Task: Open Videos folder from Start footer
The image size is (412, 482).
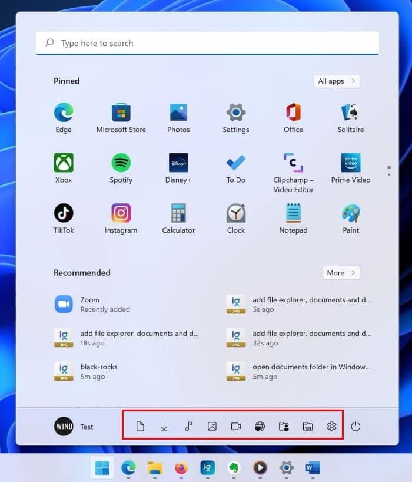Action: coord(236,427)
